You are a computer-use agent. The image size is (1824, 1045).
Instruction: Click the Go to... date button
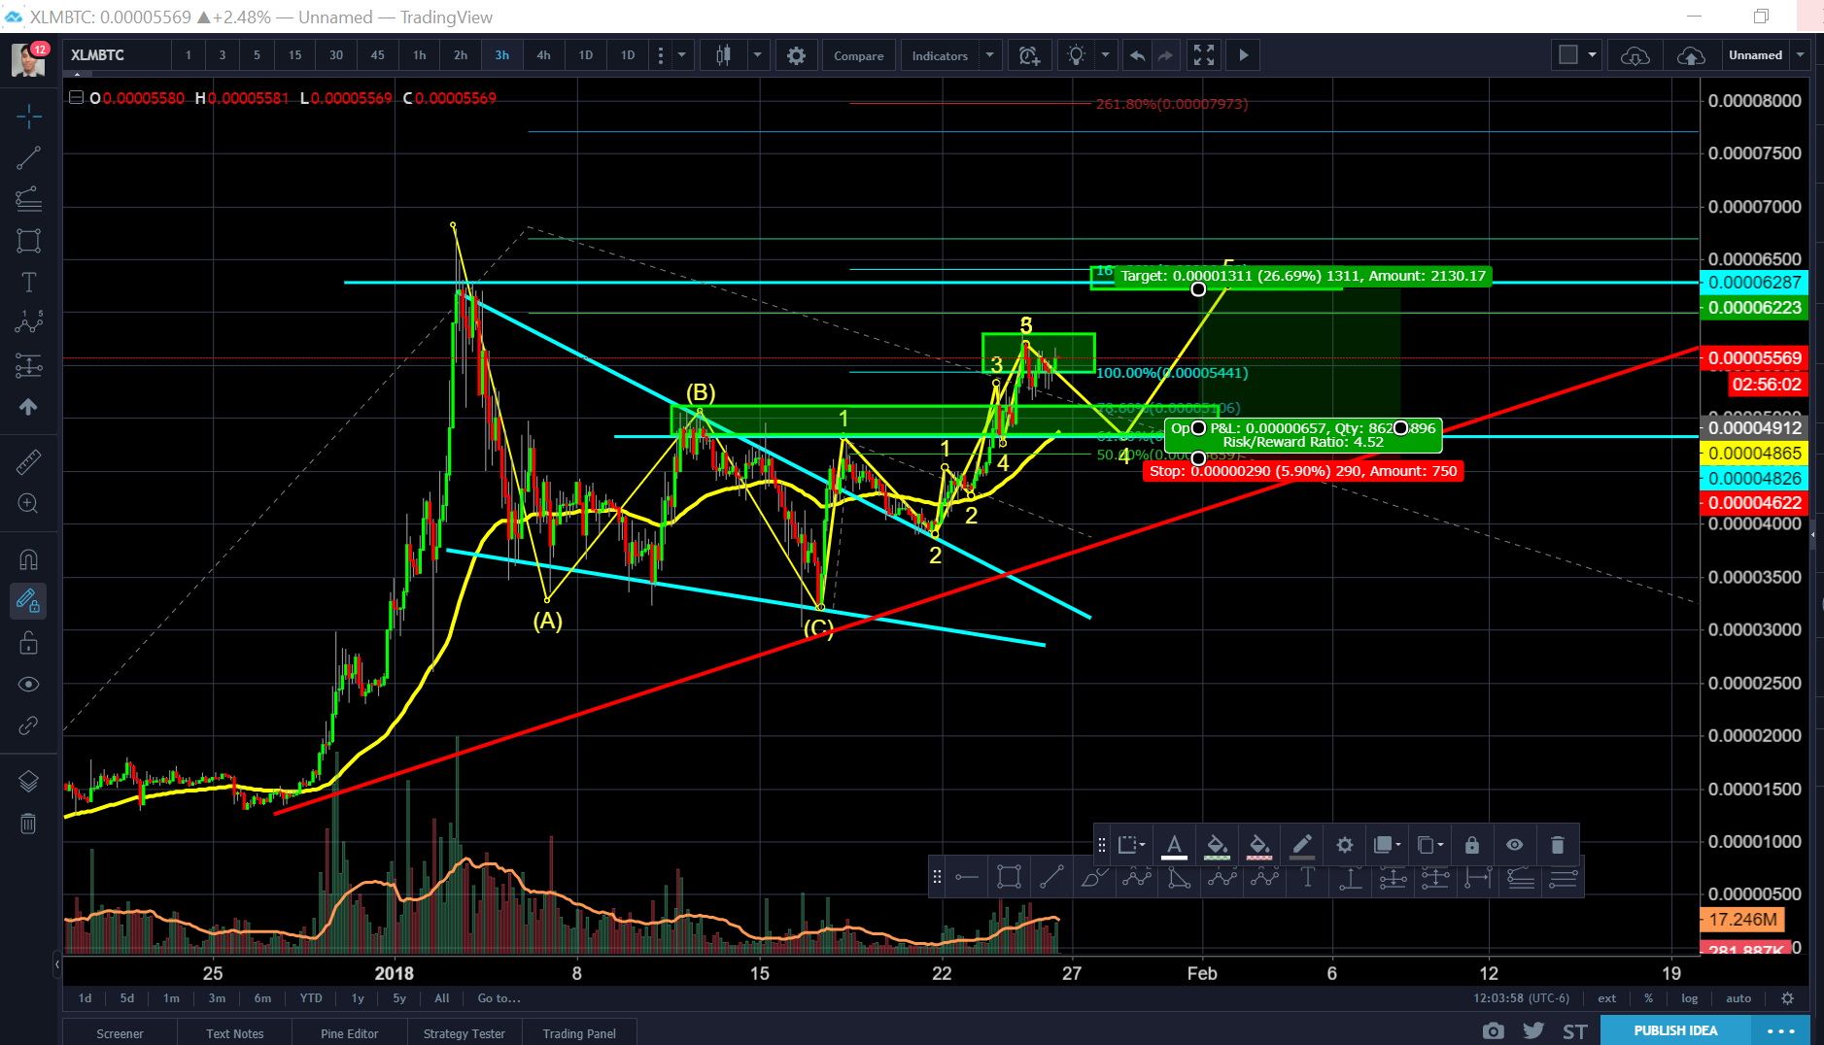pos(499,997)
